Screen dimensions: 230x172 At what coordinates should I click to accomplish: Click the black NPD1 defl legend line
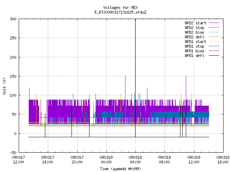pyautogui.click(x=214, y=56)
